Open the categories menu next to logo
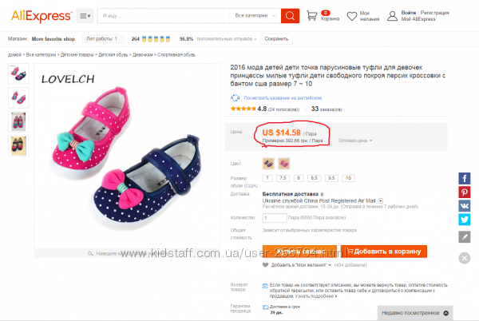The image size is (479, 321). [x=85, y=15]
